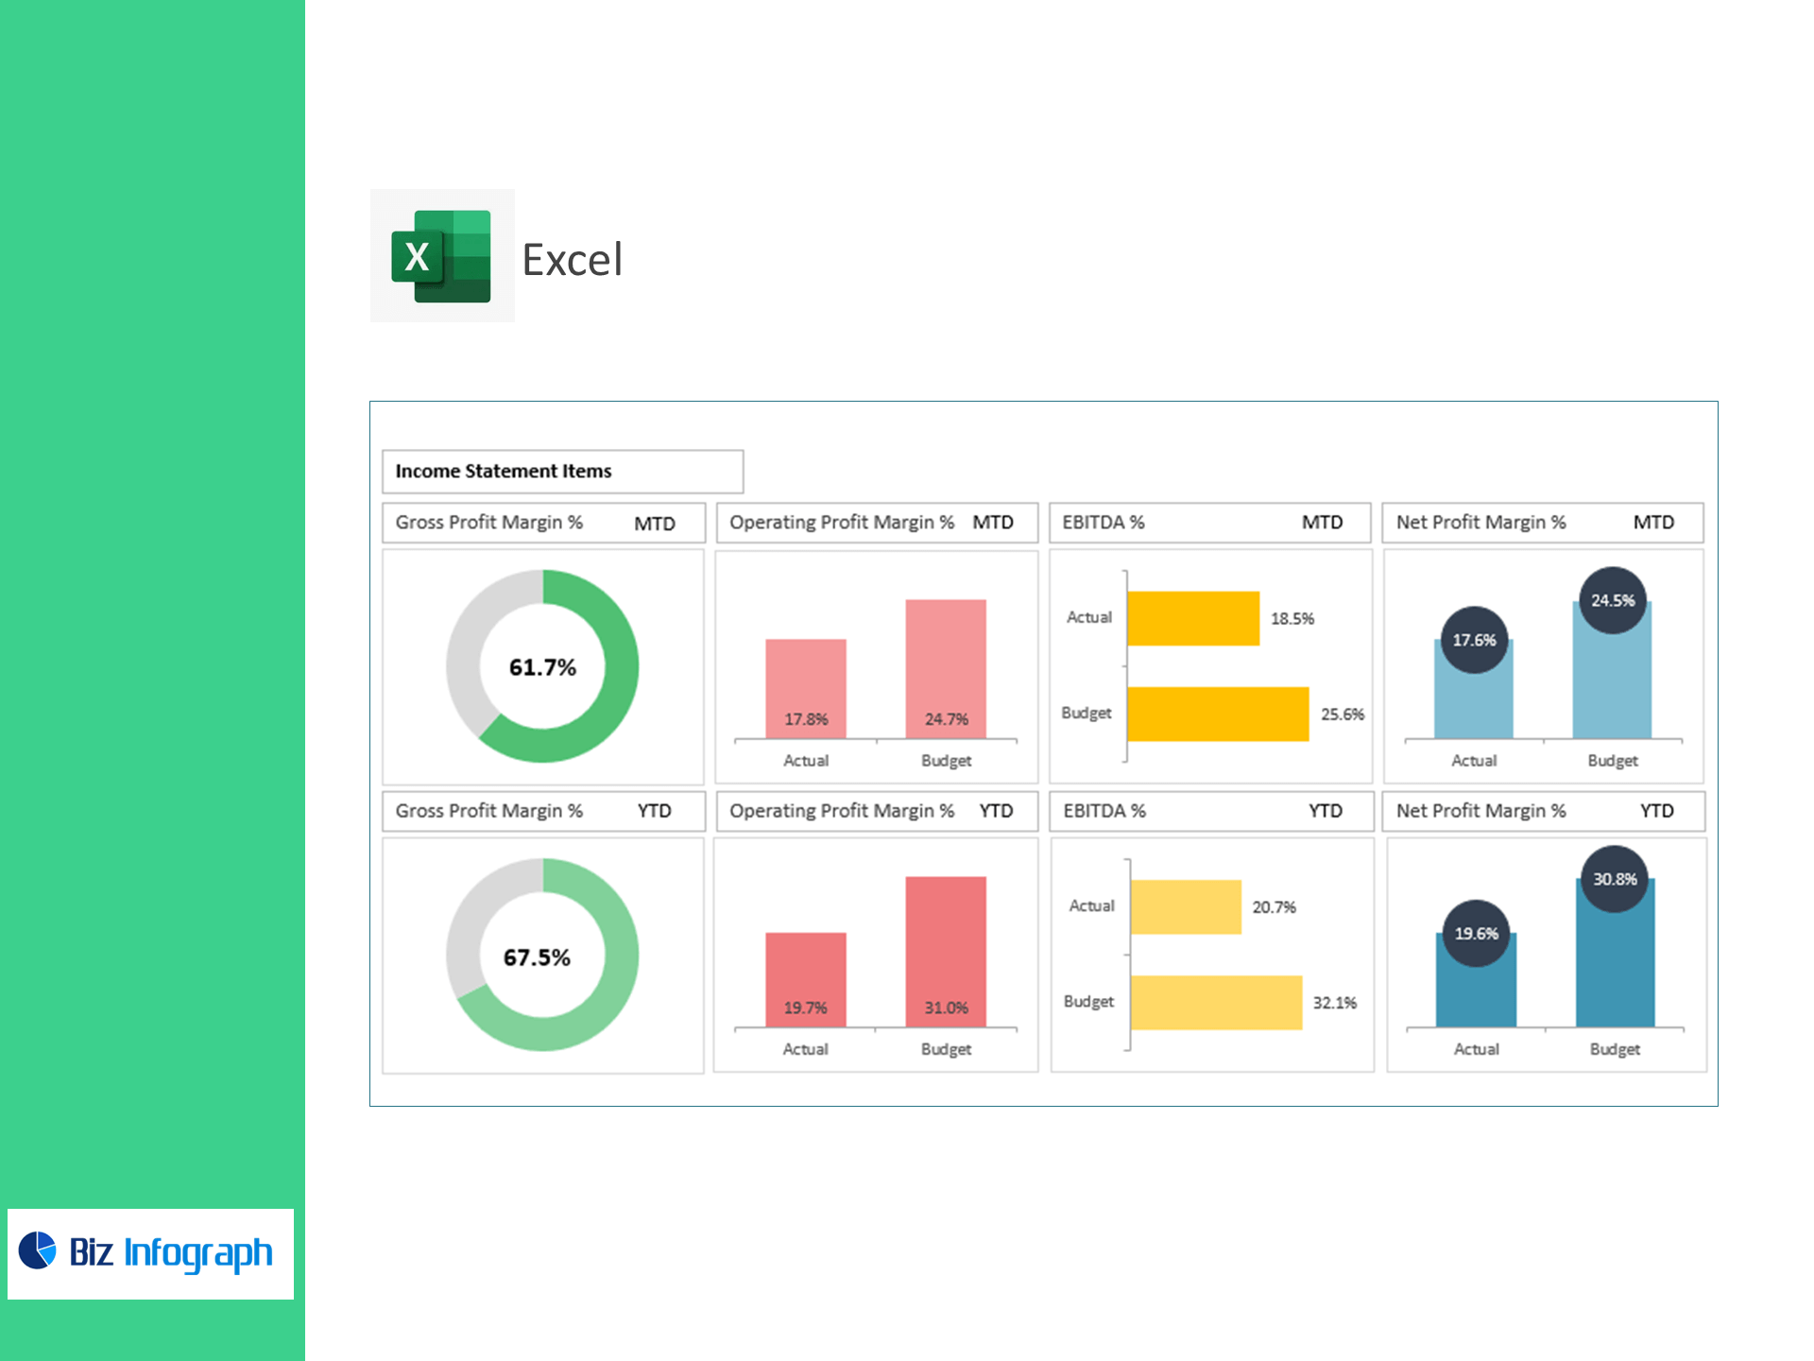
Task: Click the 19.6% dark circle marker
Action: (x=1475, y=933)
